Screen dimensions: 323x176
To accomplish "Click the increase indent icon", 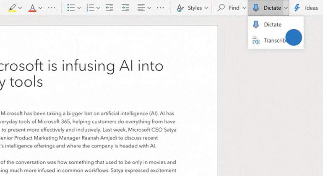I will pos(125,8).
